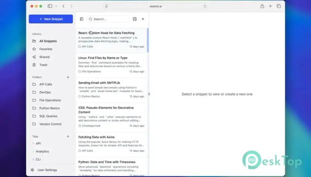Click plus icon next to select checkbox
The height and width of the screenshot is (177, 311).
[x=143, y=19]
